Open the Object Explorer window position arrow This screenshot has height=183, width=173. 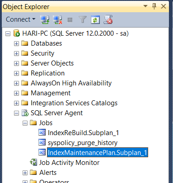pyautogui.click(x=145, y=6)
